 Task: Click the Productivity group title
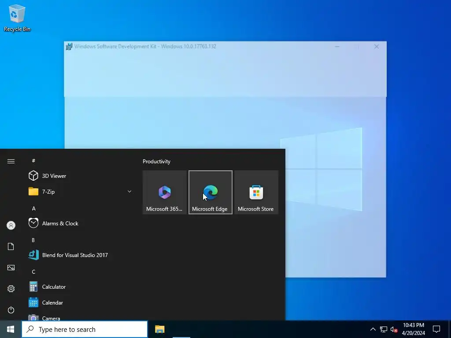click(156, 162)
